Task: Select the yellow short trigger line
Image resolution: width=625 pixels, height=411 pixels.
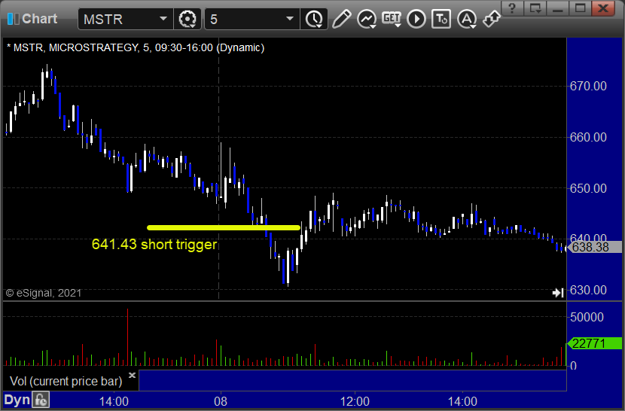Action: coord(224,227)
